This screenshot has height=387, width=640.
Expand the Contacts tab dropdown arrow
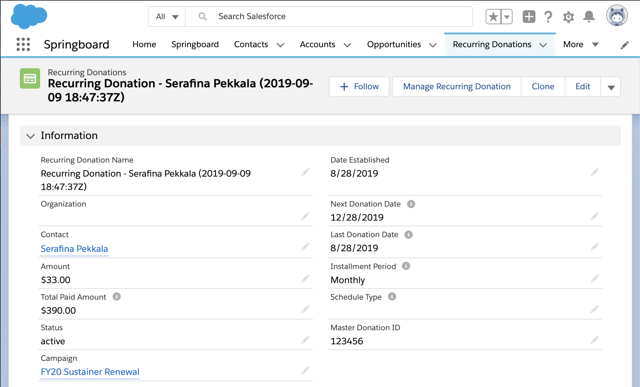pyautogui.click(x=280, y=45)
